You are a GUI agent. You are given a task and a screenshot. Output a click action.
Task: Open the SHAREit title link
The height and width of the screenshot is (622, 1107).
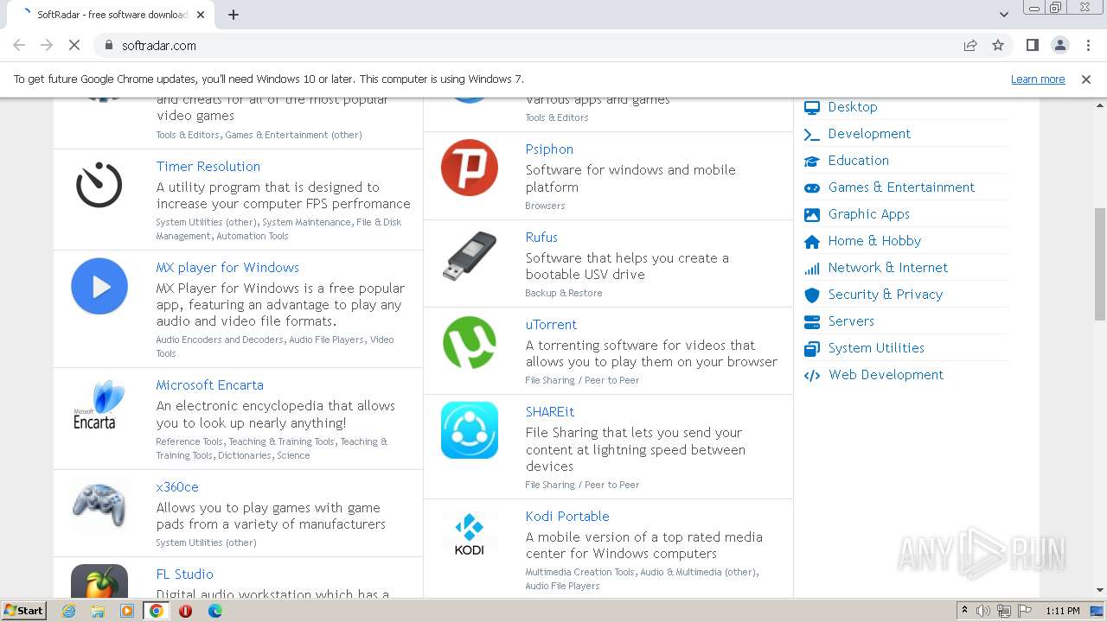550,412
